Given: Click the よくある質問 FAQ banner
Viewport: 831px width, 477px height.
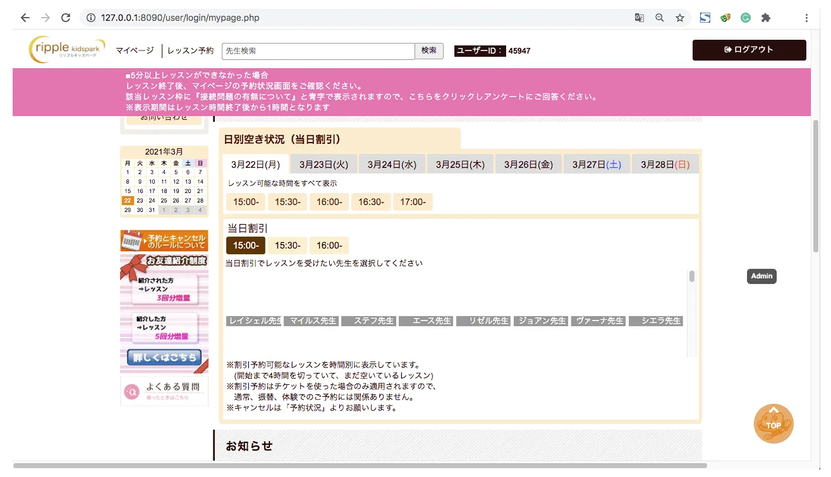Looking at the screenshot, I should tap(164, 391).
